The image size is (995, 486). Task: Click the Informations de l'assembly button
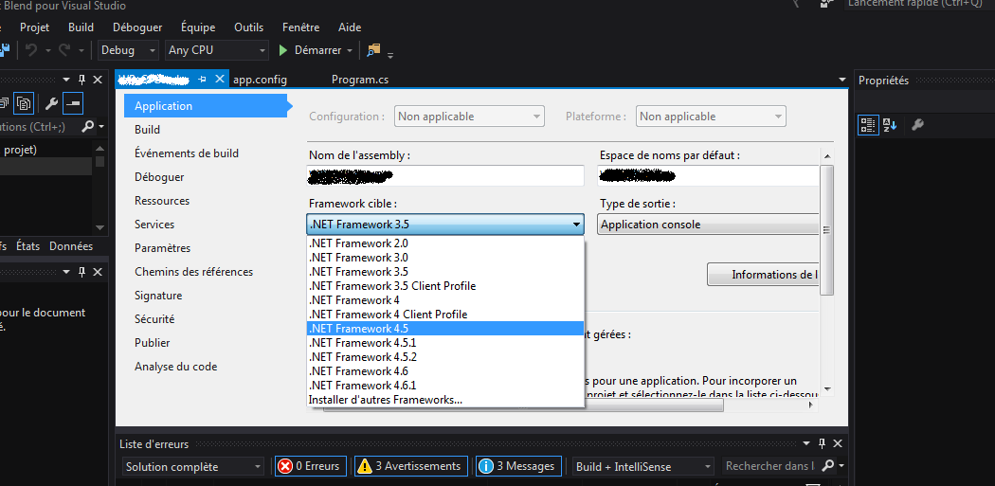764,275
